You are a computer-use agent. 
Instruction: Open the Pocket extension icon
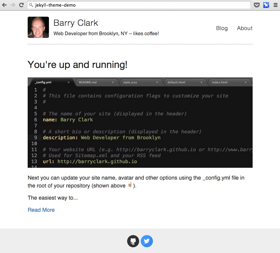pyautogui.click(x=257, y=5)
